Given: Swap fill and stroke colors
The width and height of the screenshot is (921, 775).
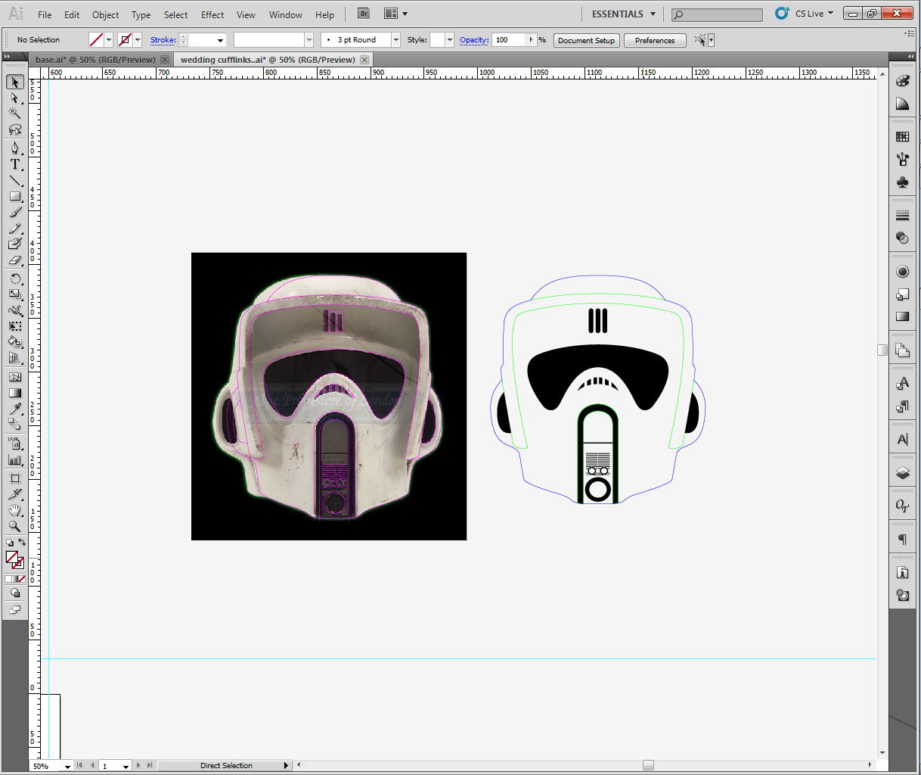Looking at the screenshot, I should click(22, 542).
